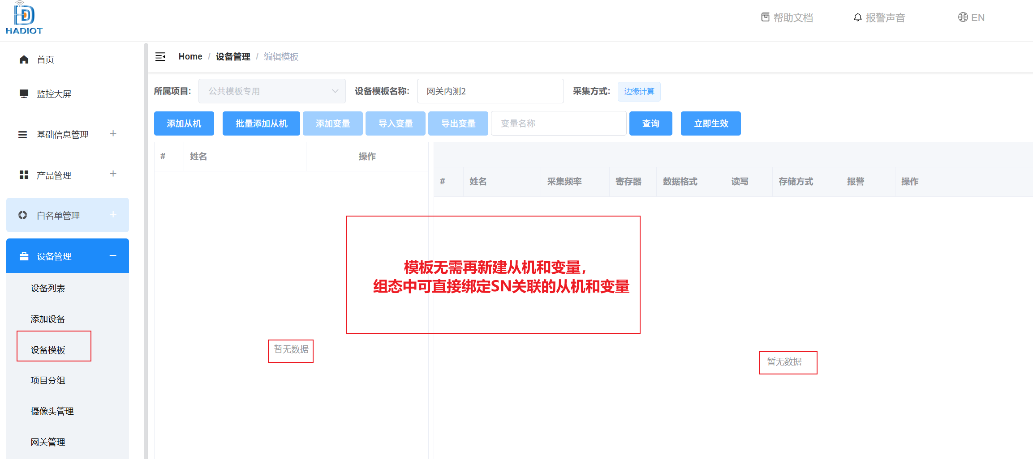Click the monitor icon for 监控大屏
Viewport: 1033px width, 459px height.
click(x=24, y=93)
